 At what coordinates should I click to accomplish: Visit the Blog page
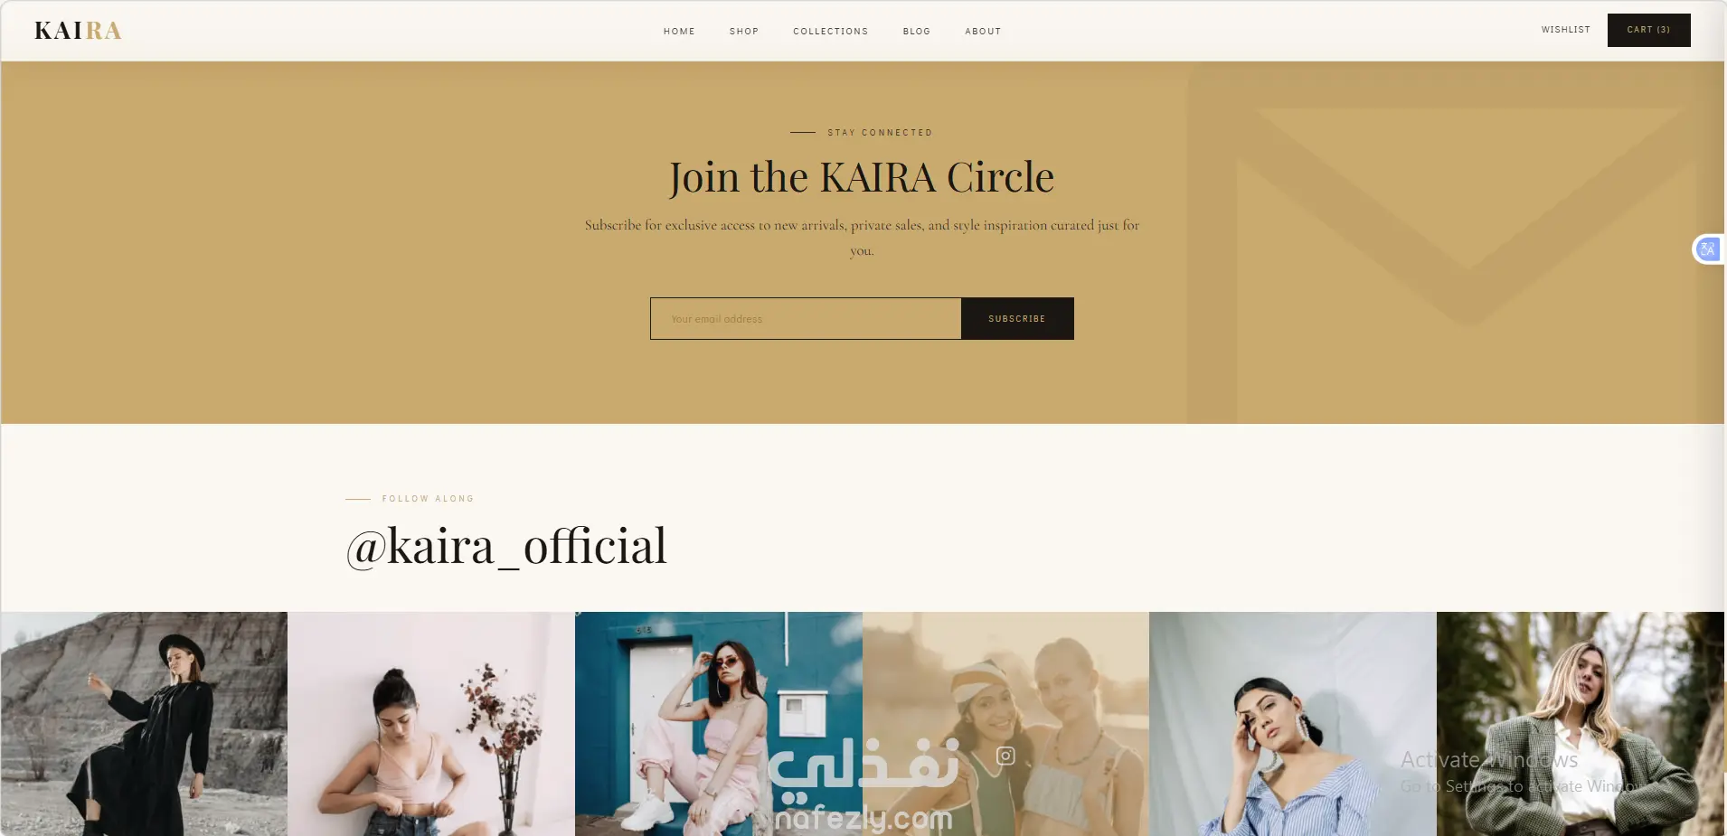[917, 32]
